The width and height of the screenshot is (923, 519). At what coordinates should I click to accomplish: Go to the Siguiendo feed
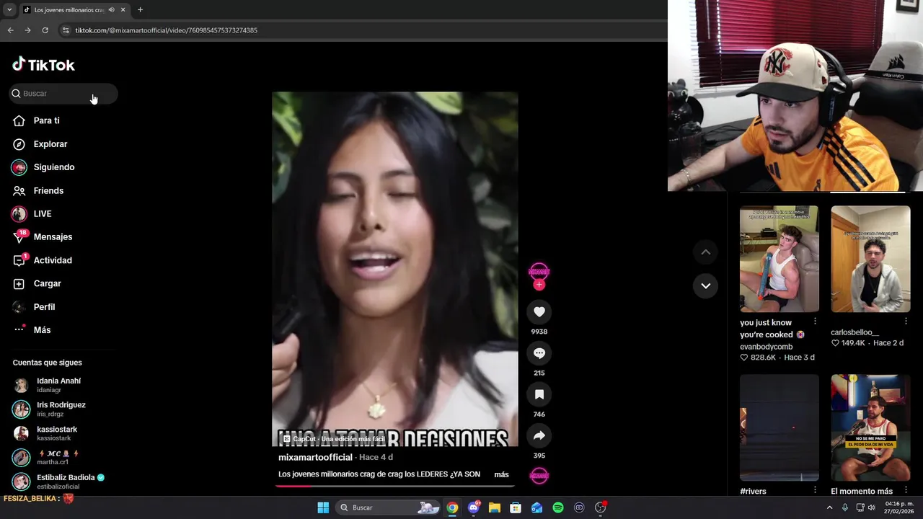[43, 167]
